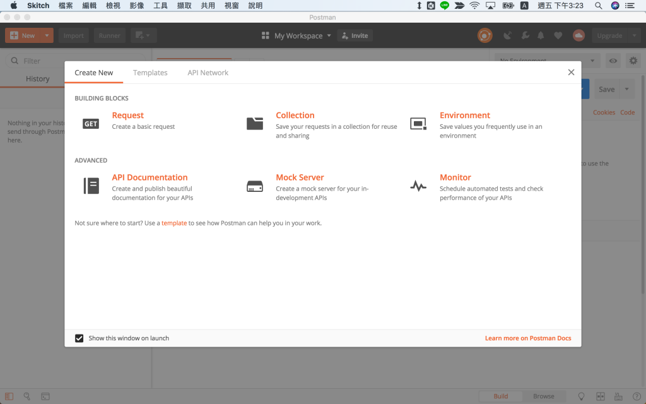Open the 工具 menu
The width and height of the screenshot is (646, 404).
click(160, 5)
